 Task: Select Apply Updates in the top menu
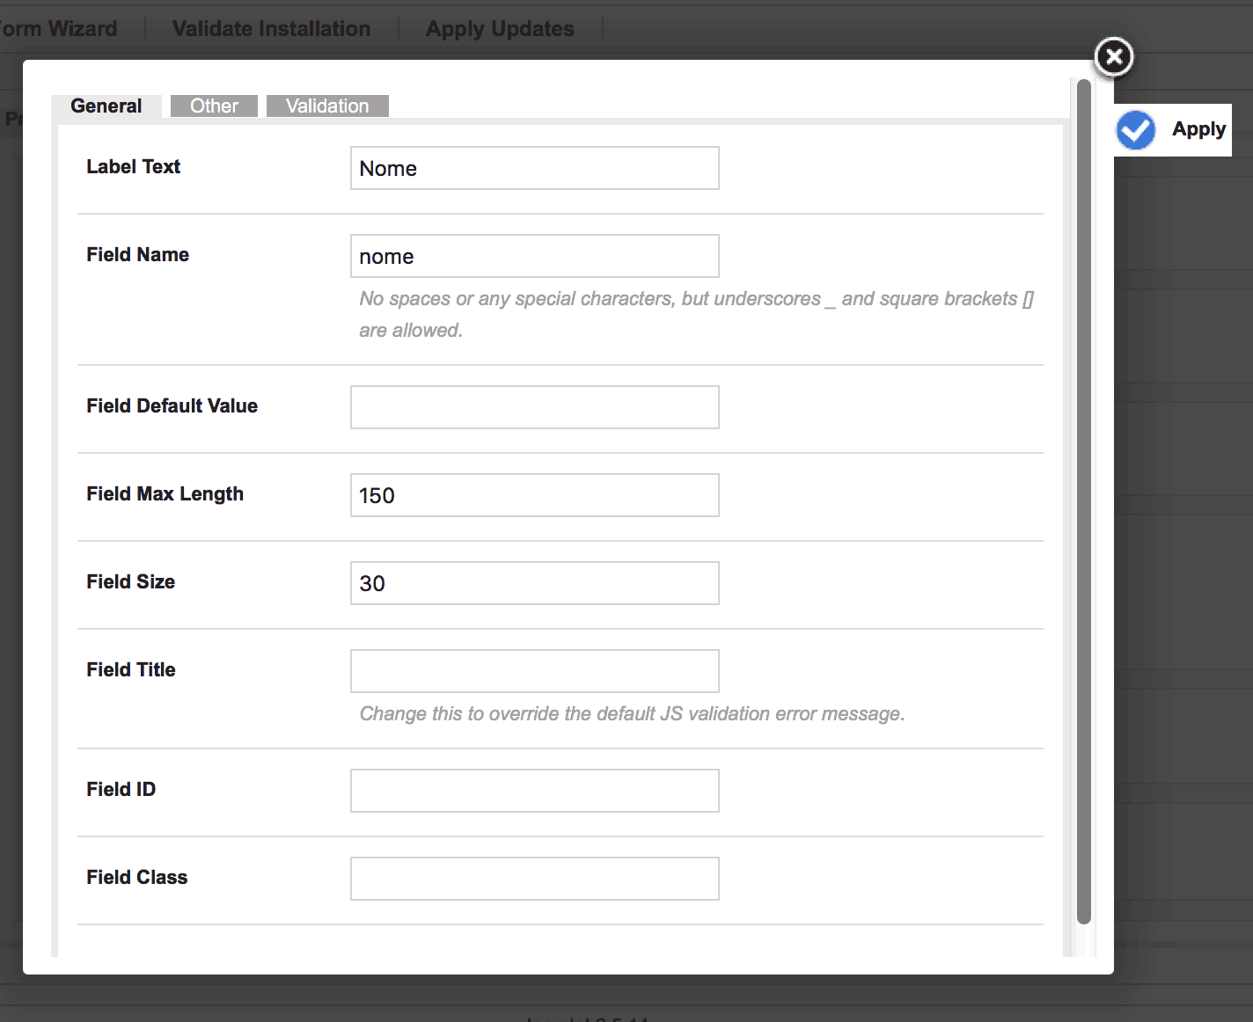click(500, 29)
